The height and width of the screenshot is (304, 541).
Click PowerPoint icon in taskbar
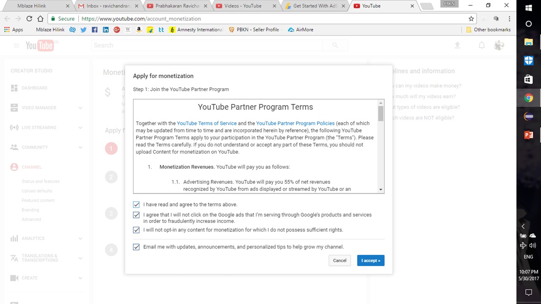pyautogui.click(x=528, y=135)
